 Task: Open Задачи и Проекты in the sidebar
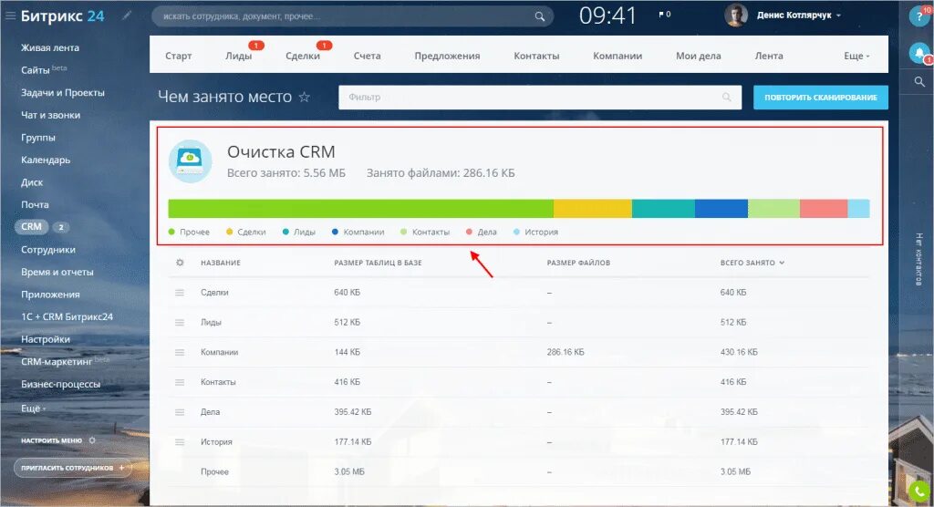(63, 92)
